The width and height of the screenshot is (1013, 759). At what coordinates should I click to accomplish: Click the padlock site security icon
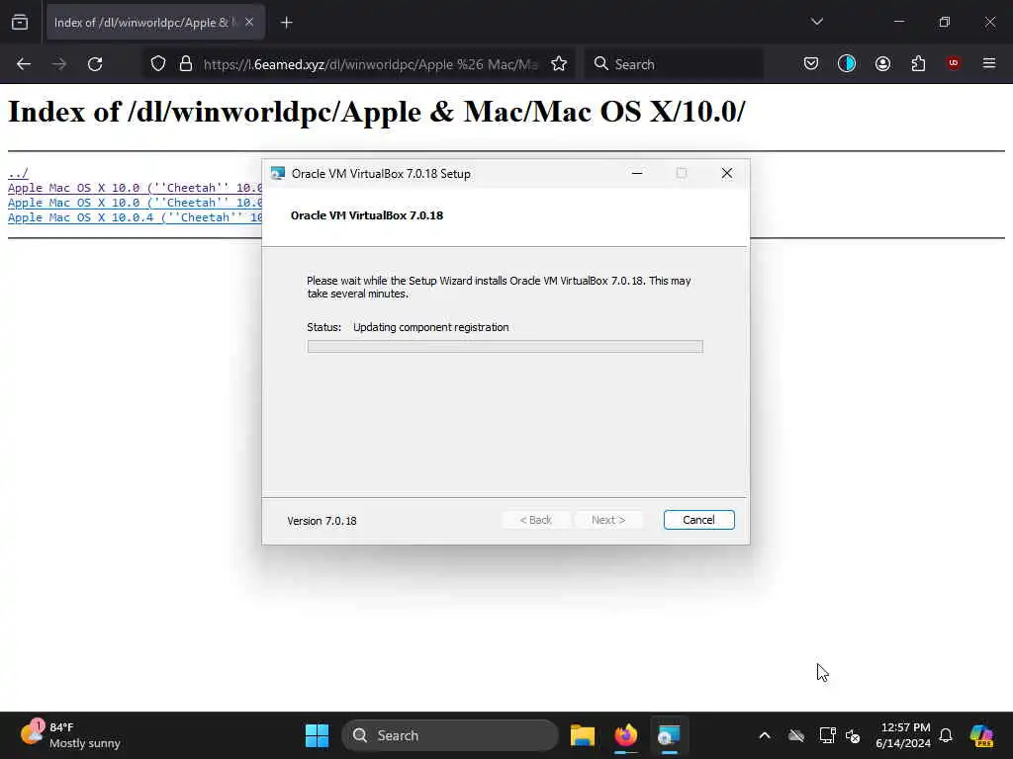[186, 64]
